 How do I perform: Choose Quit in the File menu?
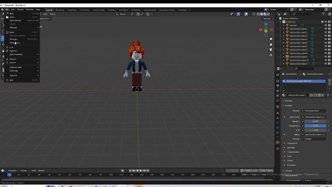tap(22, 81)
